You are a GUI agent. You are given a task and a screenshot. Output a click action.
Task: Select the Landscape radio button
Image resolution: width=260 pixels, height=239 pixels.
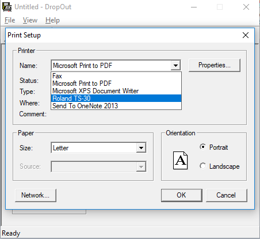(202, 166)
